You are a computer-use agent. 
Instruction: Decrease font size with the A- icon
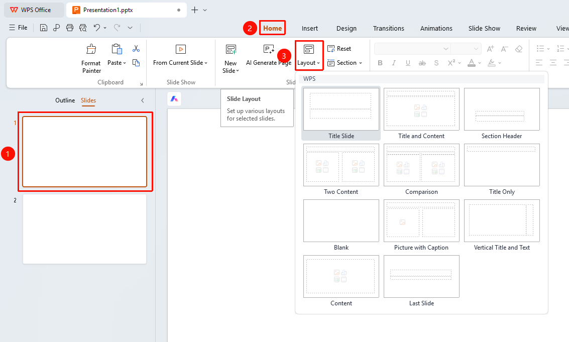point(504,49)
